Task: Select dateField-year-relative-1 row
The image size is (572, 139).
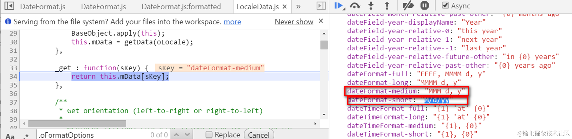Action: [424, 40]
